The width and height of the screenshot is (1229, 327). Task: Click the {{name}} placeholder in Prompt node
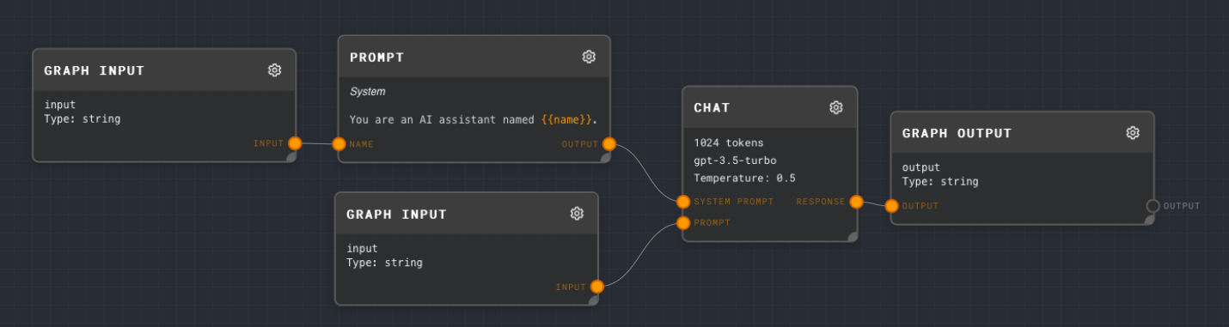tap(566, 119)
